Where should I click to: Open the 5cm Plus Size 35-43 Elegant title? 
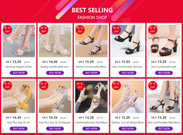point(55,122)
